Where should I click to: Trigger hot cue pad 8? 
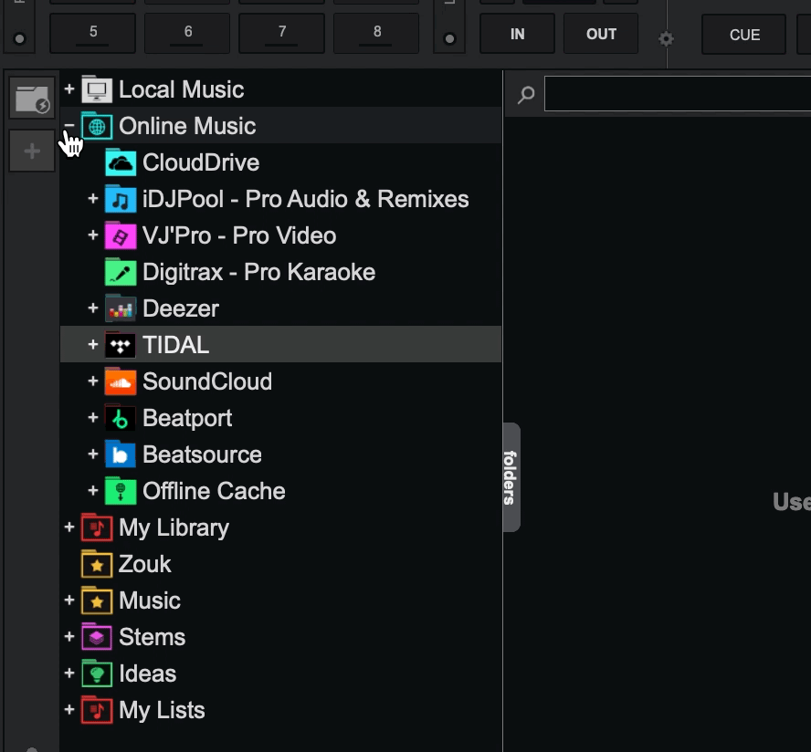click(x=377, y=34)
